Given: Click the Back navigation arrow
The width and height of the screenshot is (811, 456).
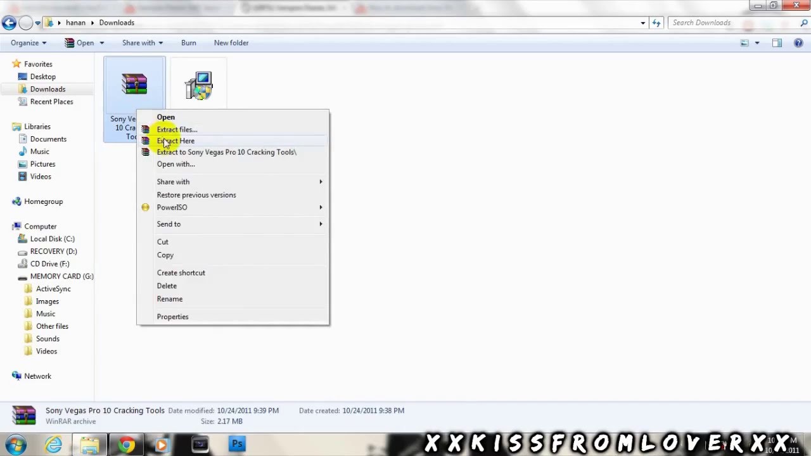Looking at the screenshot, I should click(9, 23).
